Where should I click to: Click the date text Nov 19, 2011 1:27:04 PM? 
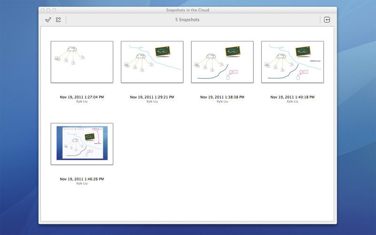click(82, 97)
